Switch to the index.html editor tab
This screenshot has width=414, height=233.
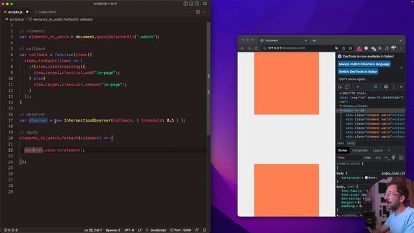point(45,12)
